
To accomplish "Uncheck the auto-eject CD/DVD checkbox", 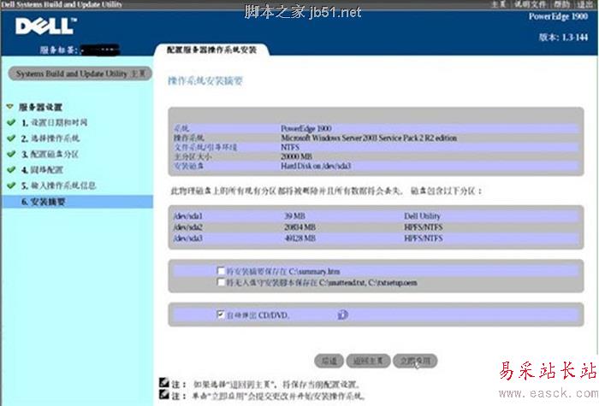I will point(221,315).
